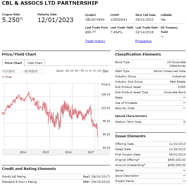The height and width of the screenshot is (185, 188).
Task: Click the Moody's rating Baa3 (06/01/2017)
Action: (x=96, y=177)
